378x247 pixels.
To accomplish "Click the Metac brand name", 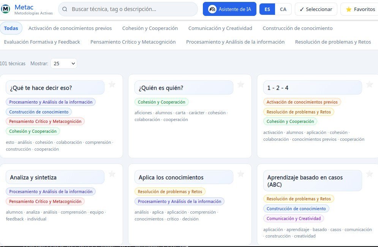I will click(x=24, y=7).
